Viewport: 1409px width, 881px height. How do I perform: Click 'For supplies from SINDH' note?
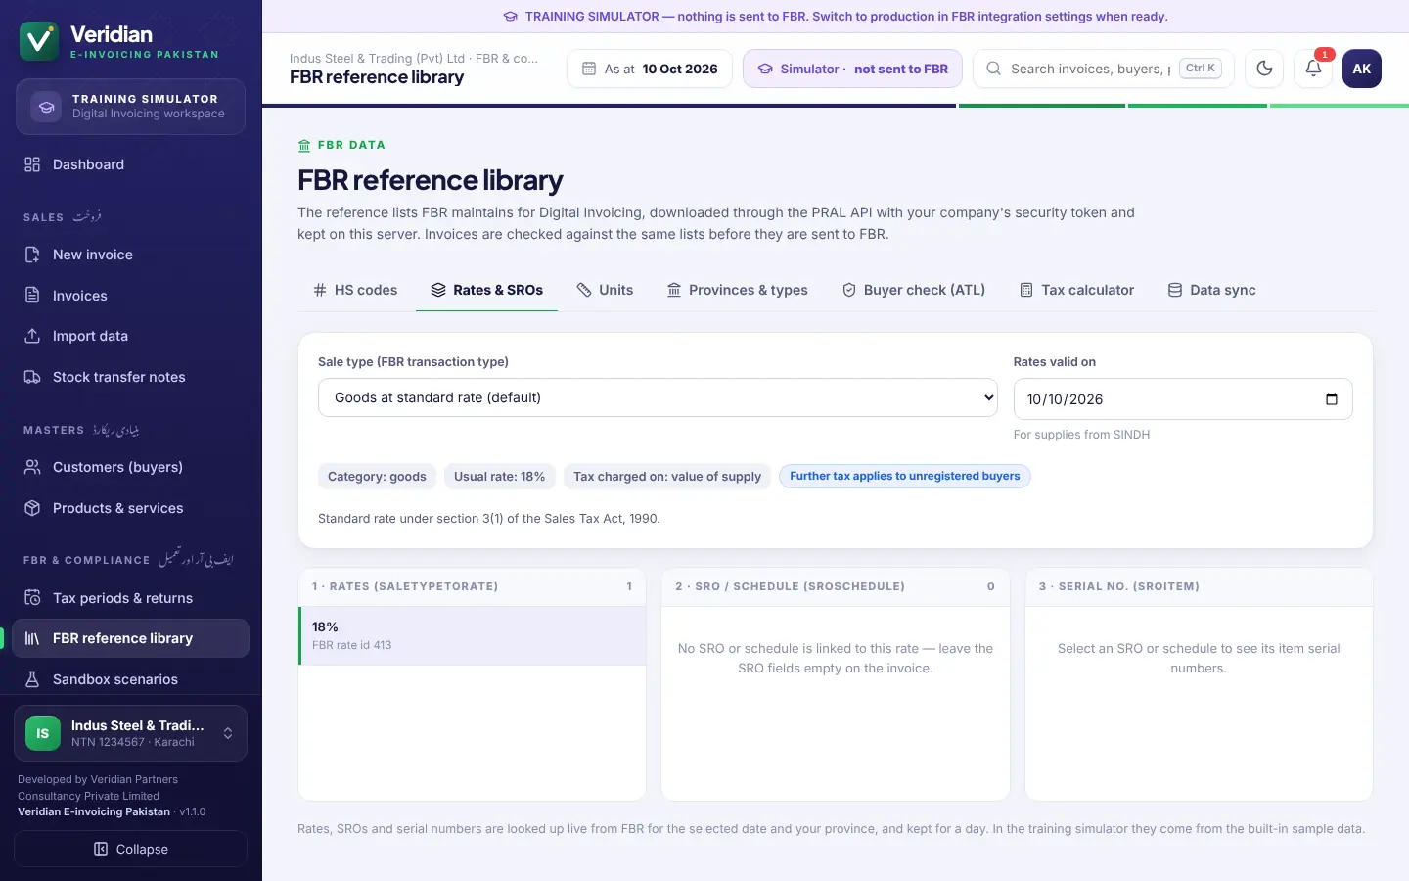click(x=1081, y=435)
